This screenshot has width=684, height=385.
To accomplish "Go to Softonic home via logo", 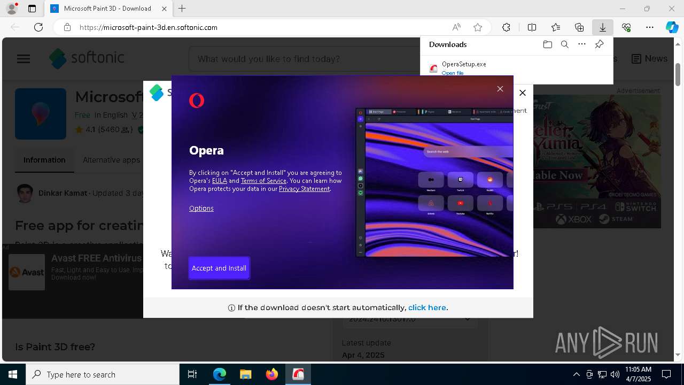I will (87, 58).
